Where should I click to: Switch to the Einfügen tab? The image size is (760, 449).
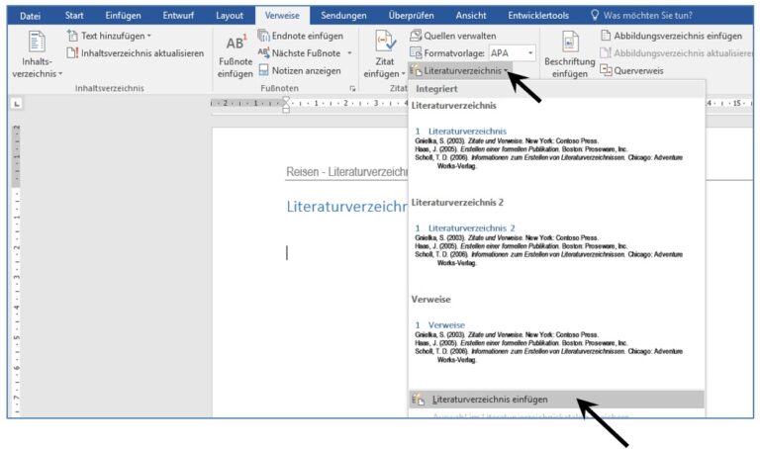(x=123, y=16)
